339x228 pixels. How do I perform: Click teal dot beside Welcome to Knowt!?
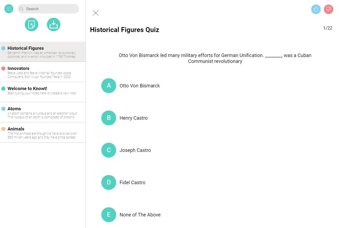[x=3, y=88]
